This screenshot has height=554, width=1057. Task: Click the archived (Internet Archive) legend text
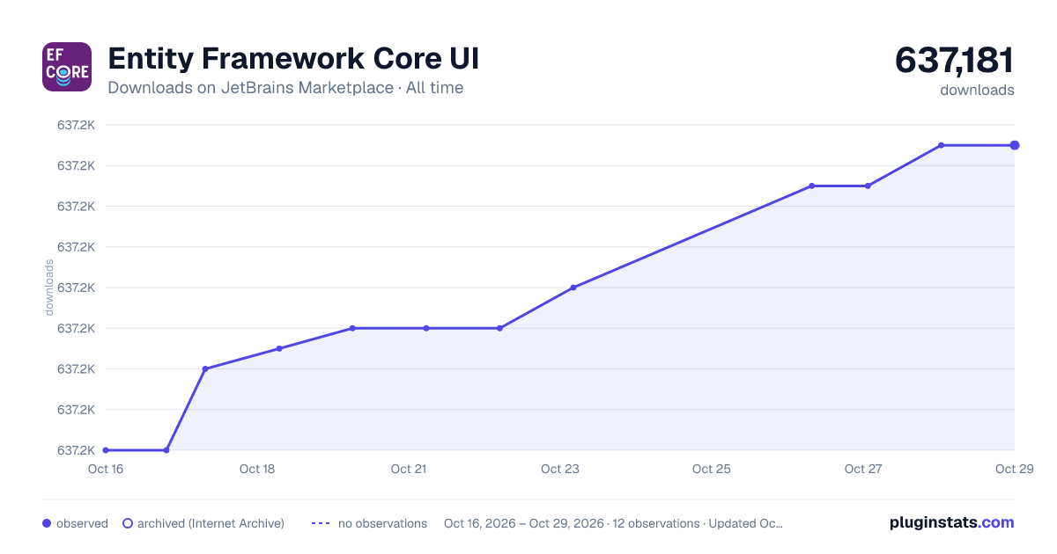[x=211, y=523]
